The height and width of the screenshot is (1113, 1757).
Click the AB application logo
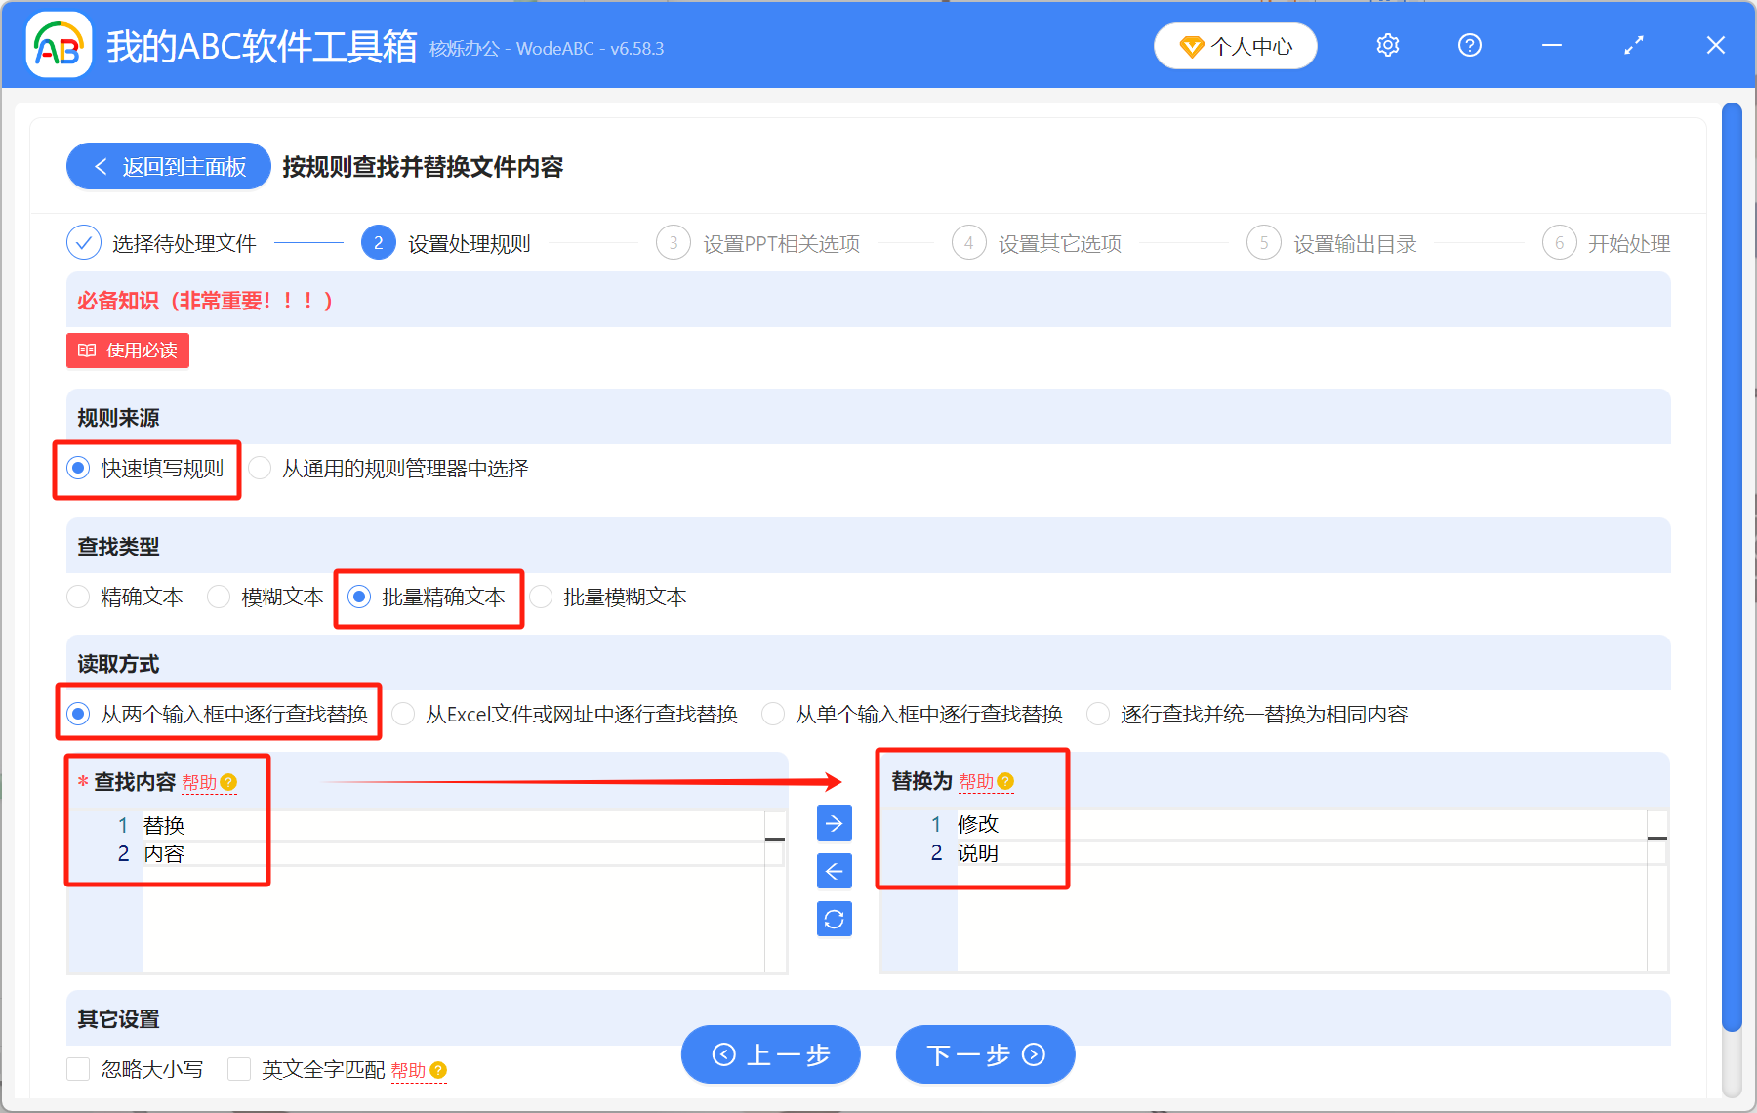[59, 45]
